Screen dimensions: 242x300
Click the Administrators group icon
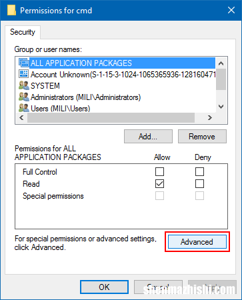pos(24,97)
